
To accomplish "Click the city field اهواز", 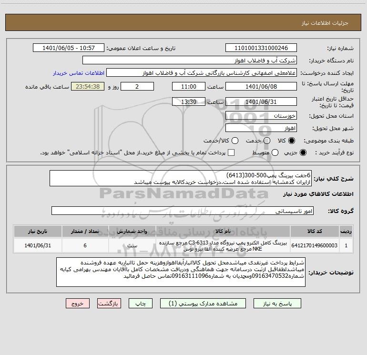I will (x=261, y=128).
